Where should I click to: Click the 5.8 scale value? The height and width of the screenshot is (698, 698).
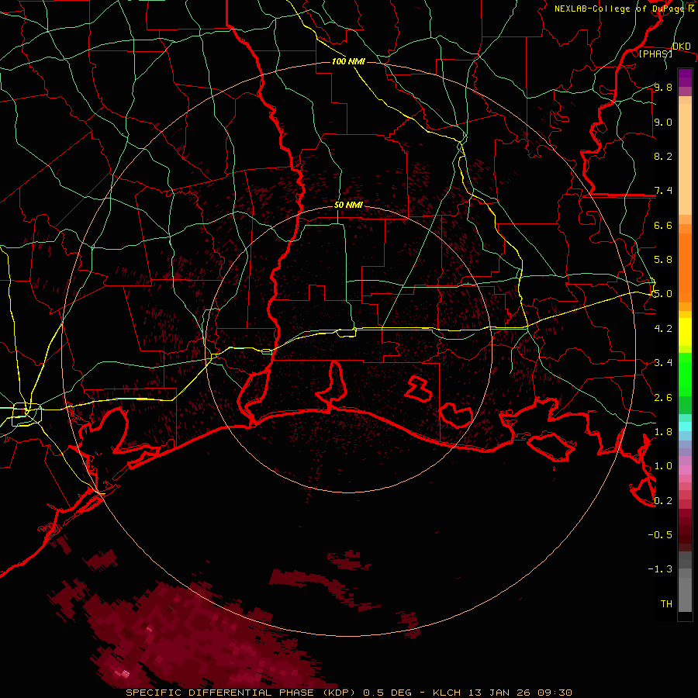point(663,260)
